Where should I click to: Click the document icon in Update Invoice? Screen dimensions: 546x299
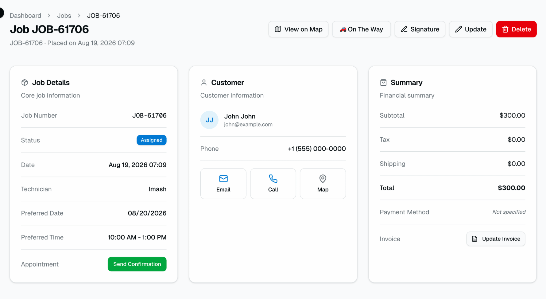pos(474,239)
